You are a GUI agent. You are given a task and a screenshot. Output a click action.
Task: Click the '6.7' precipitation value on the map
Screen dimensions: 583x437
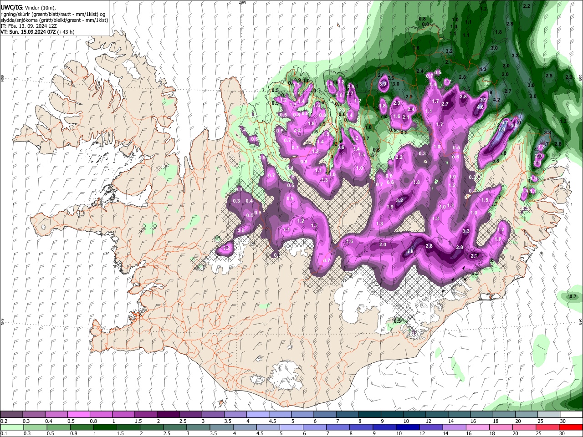coord(504,123)
